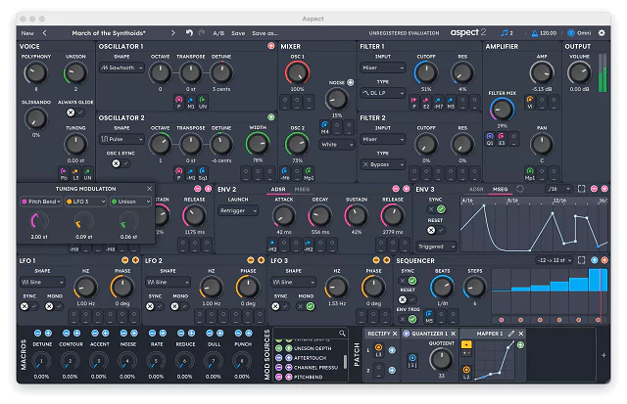Click the search icon in Mod Sources
The width and height of the screenshot is (627, 404).
342,333
